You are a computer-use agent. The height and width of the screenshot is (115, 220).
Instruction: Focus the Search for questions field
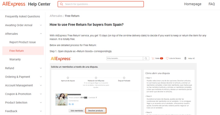tap(101, 4)
